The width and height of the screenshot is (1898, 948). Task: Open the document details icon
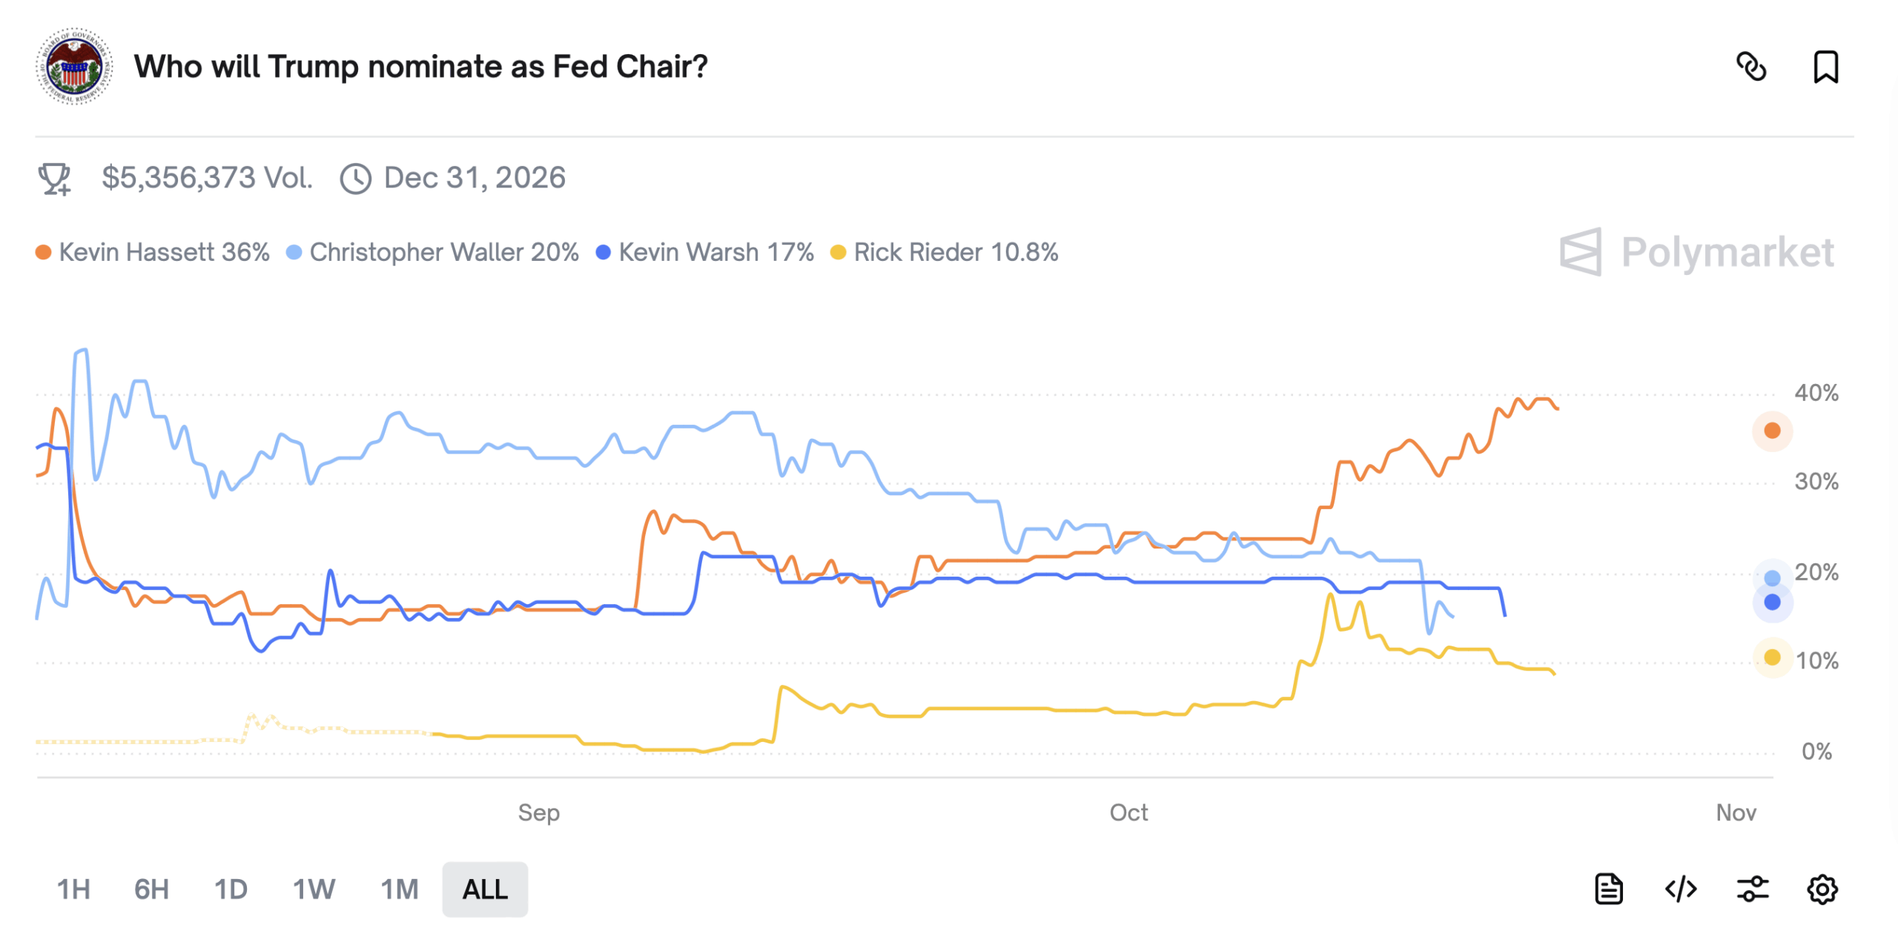coord(1608,889)
